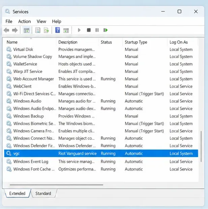Click the Riot Vanguard service description
The image size is (208, 209).
(x=78, y=153)
